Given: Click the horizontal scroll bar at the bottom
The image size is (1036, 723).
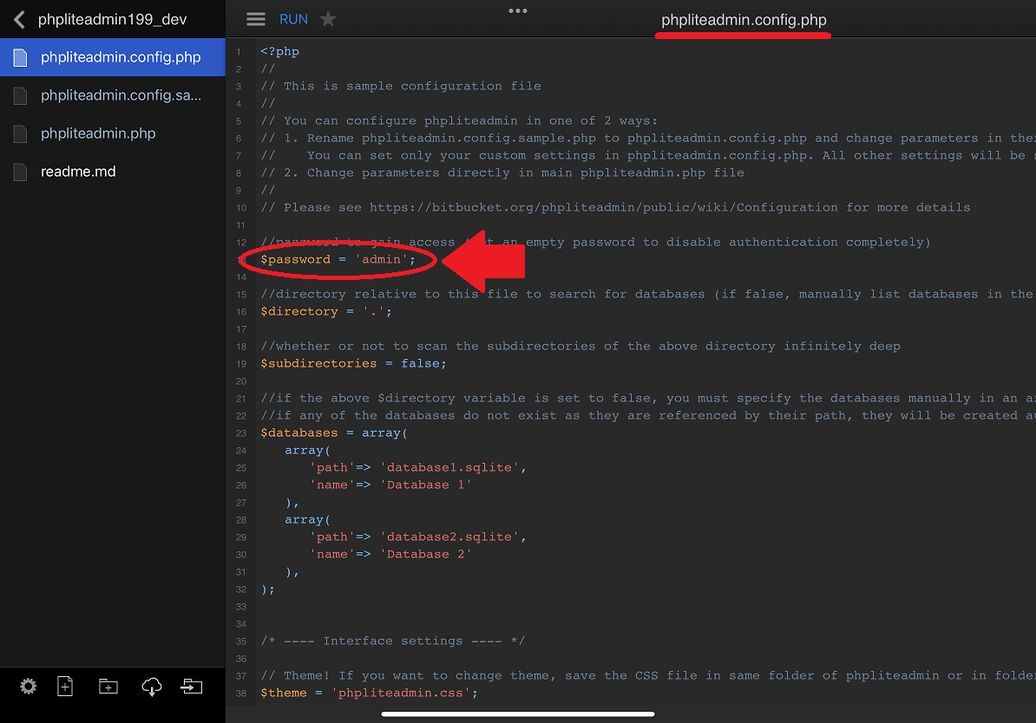Looking at the screenshot, I should point(518,713).
